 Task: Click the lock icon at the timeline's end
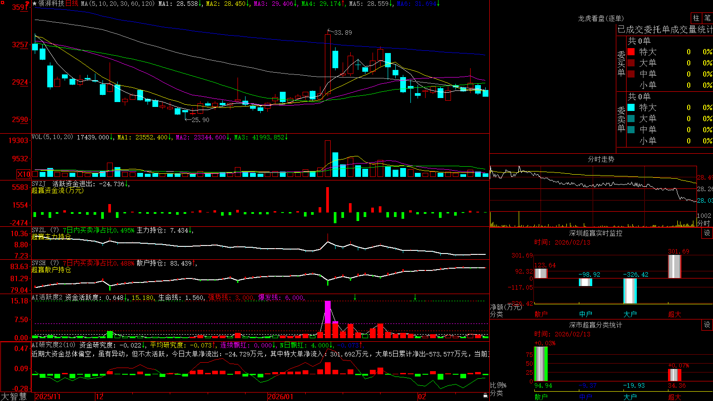[485, 396]
